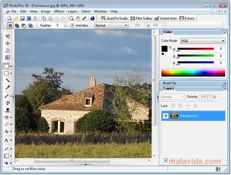Open the Normal style dropdown in context bar
The width and height of the screenshot is (231, 175).
(111, 25)
